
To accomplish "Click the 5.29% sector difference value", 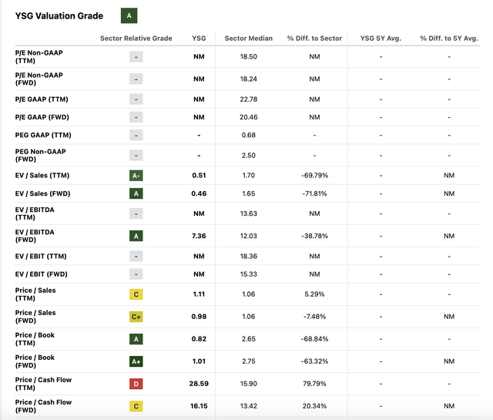I will [314, 294].
